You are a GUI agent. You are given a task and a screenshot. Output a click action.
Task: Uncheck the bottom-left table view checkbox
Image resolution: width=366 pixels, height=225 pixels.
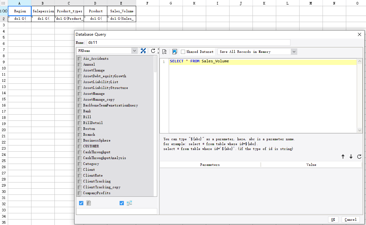pyautogui.click(x=81, y=203)
